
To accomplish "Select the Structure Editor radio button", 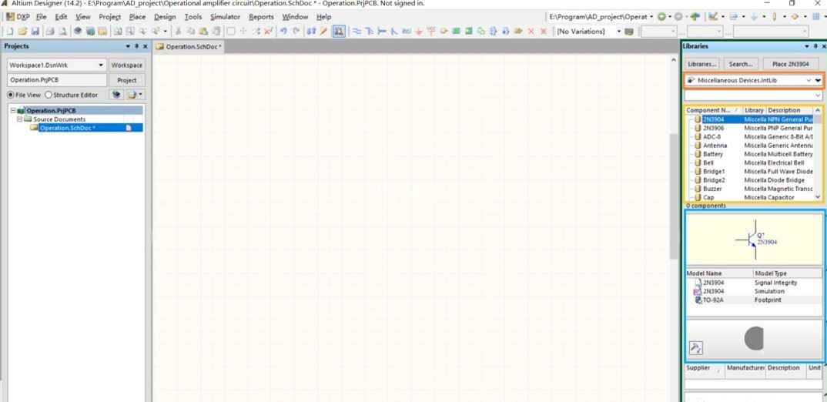I will click(49, 95).
